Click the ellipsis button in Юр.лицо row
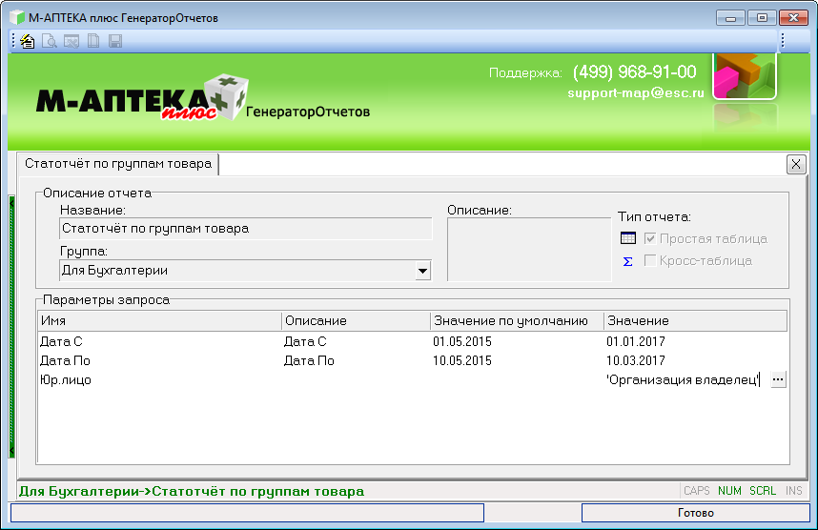The height and width of the screenshot is (530, 818). click(x=778, y=379)
